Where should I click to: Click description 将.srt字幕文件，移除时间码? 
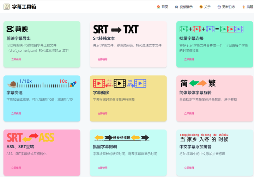click(x=127, y=45)
